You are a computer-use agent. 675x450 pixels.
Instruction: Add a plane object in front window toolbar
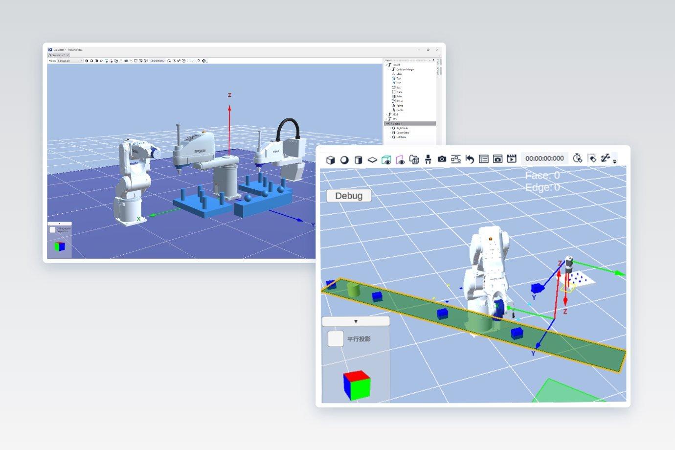click(372, 159)
